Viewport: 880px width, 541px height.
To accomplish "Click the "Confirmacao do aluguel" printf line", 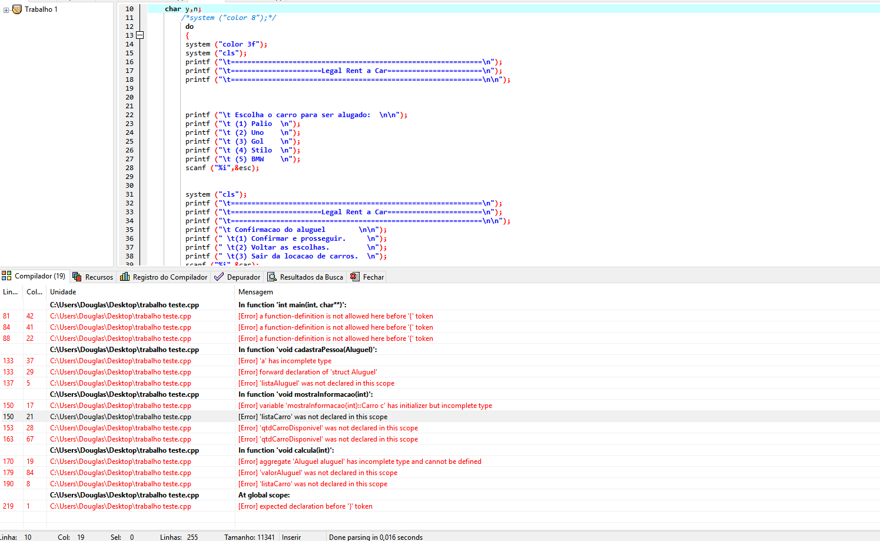I will (x=286, y=230).
